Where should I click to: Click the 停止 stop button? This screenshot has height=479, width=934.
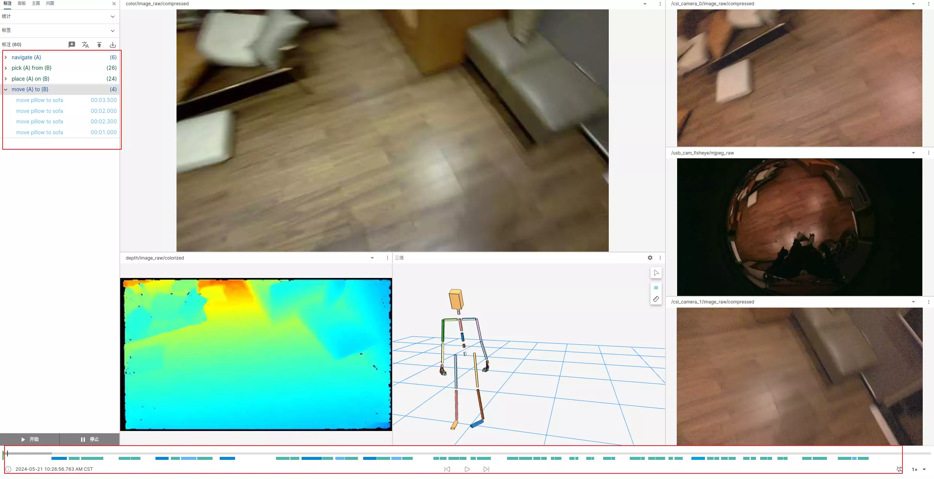point(90,439)
